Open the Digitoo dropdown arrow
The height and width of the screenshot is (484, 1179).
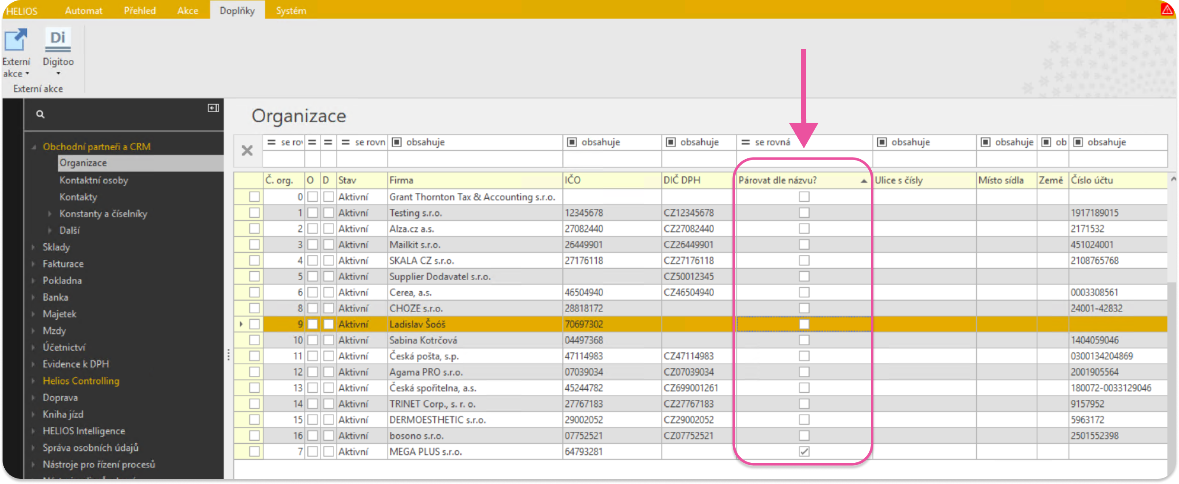pos(58,73)
